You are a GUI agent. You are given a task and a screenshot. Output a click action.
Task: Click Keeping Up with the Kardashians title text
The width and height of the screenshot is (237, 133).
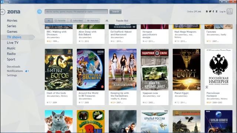[120, 95]
